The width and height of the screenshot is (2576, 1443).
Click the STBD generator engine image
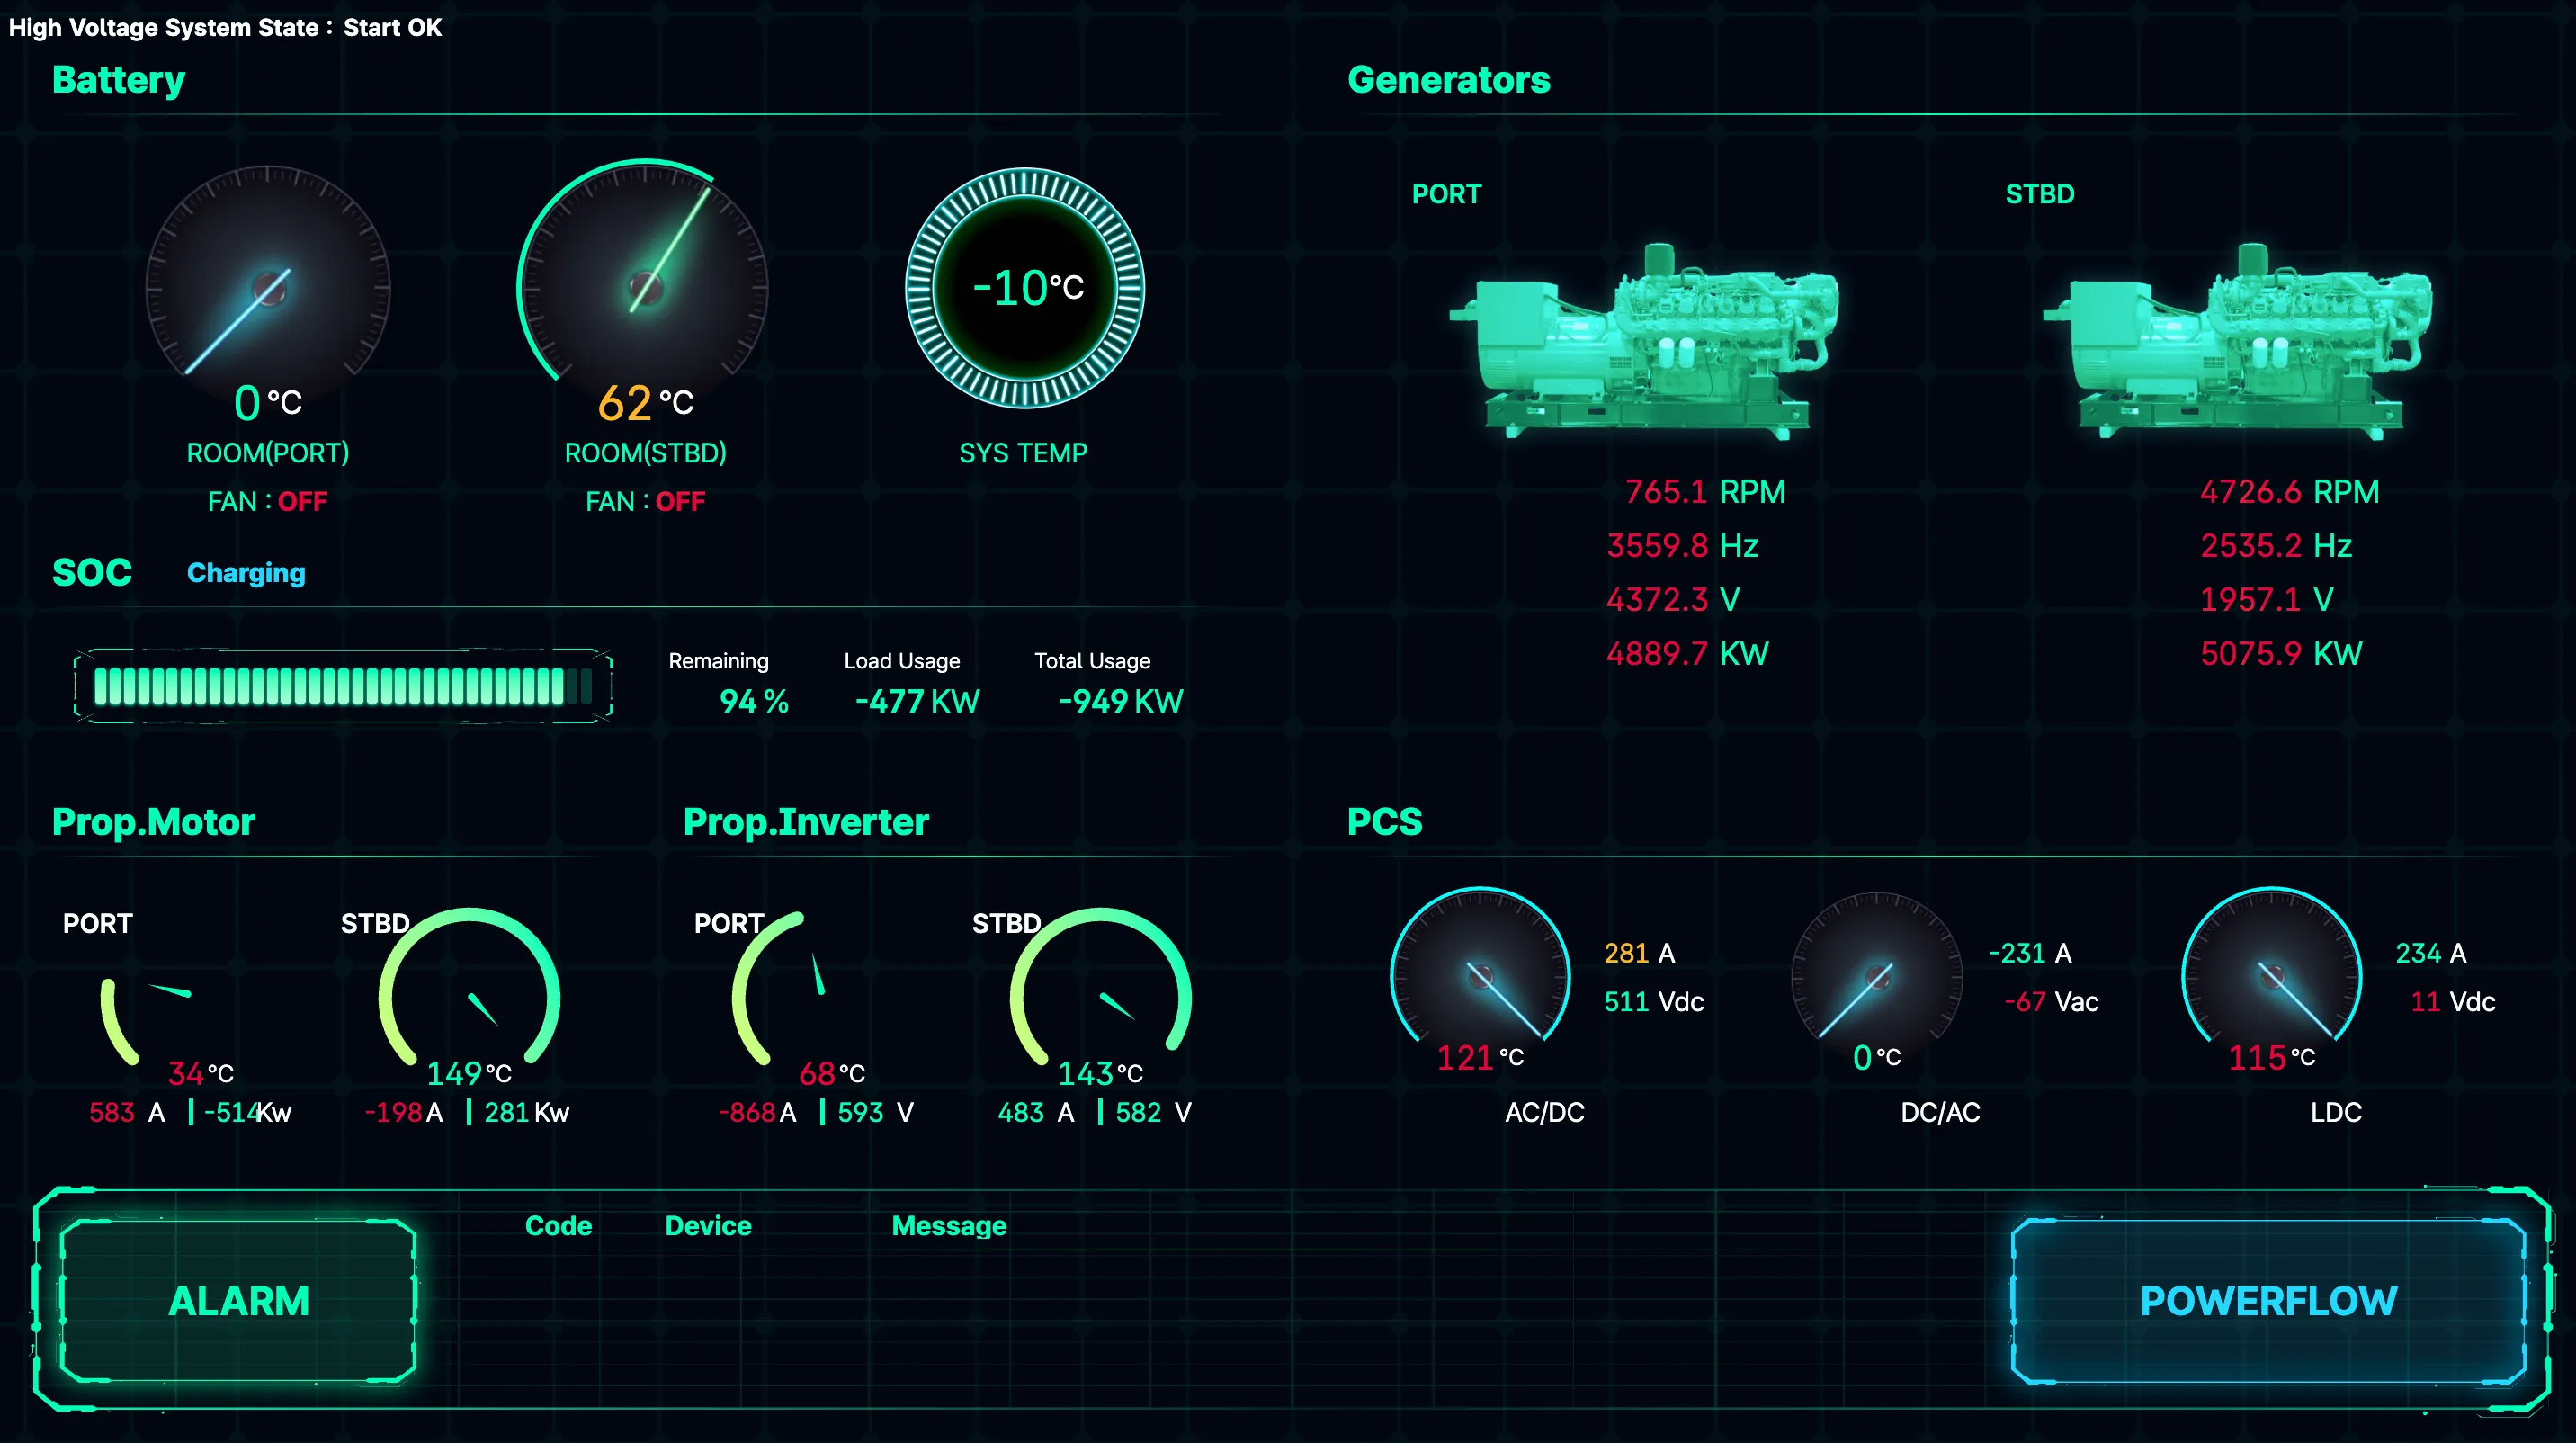click(x=2238, y=340)
